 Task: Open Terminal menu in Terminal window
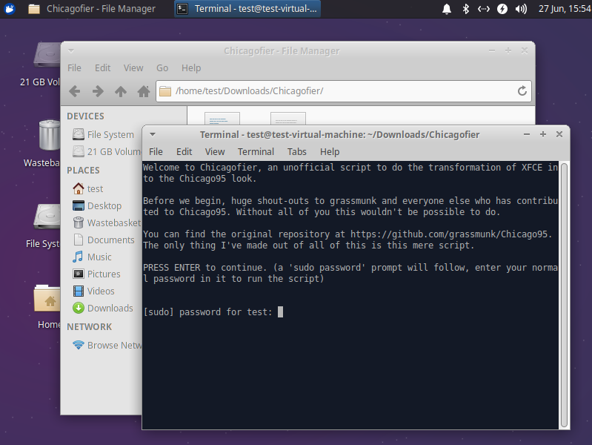click(x=256, y=152)
